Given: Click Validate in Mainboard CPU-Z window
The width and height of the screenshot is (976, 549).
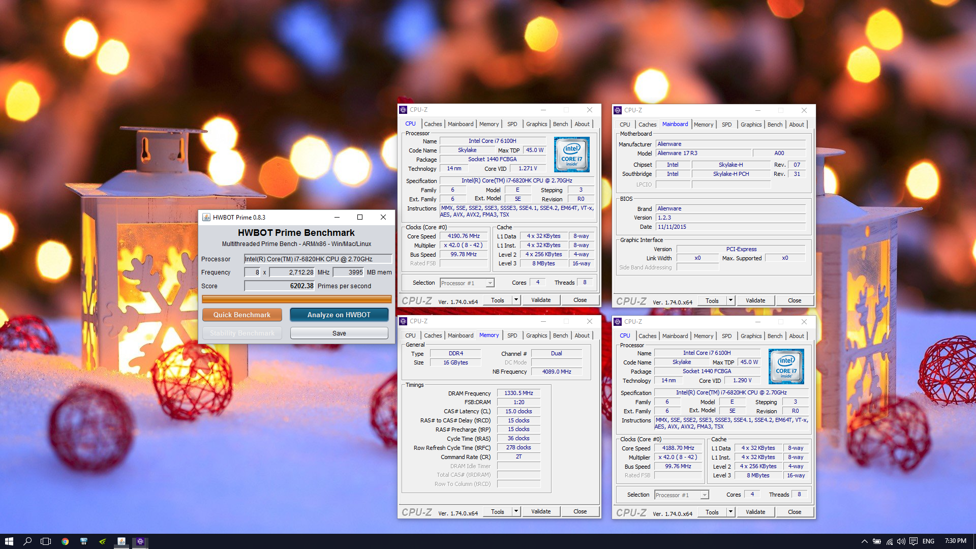Looking at the screenshot, I should 755,300.
